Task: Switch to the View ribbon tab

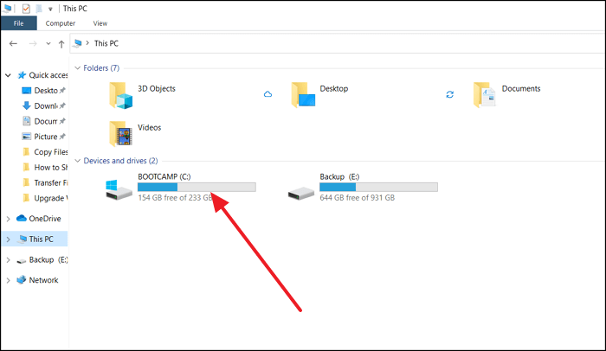Action: (100, 23)
